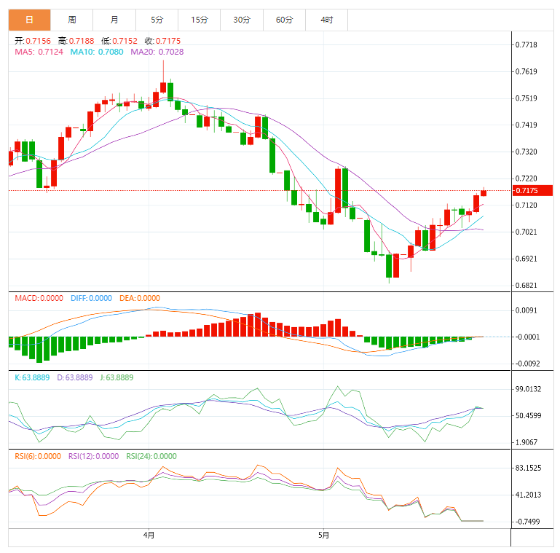Click the tallest red MACD histogram bar
This screenshot has width=560, height=553.
(x=258, y=325)
